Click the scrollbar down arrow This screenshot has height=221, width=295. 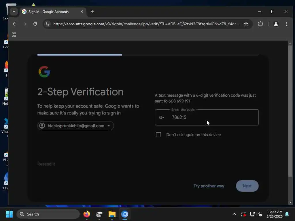point(290,202)
